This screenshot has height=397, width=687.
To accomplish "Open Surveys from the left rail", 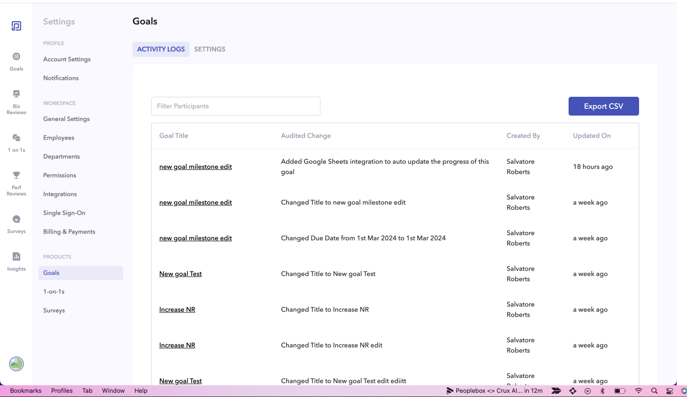I will click(16, 224).
